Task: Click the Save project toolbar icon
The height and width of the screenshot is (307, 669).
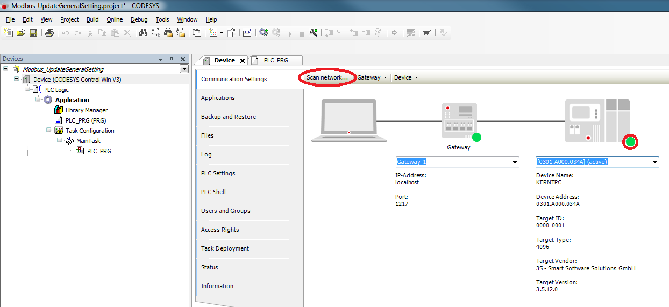Action: coord(33,33)
